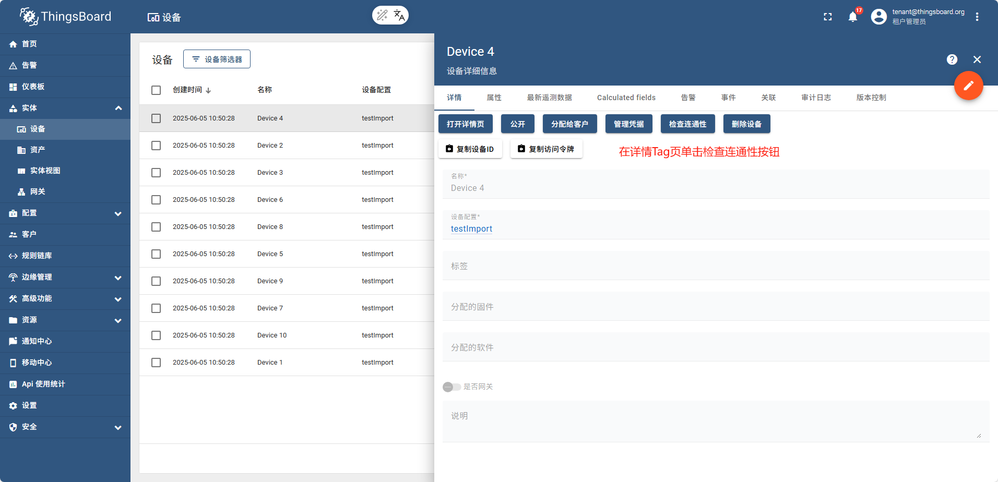Switch to the 属性 tab
Viewport: 998px width, 482px height.
[494, 98]
